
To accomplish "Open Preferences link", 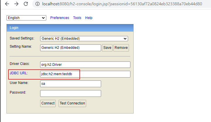I will [x=59, y=18].
